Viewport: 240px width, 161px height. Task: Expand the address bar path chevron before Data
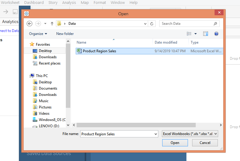click(65, 24)
